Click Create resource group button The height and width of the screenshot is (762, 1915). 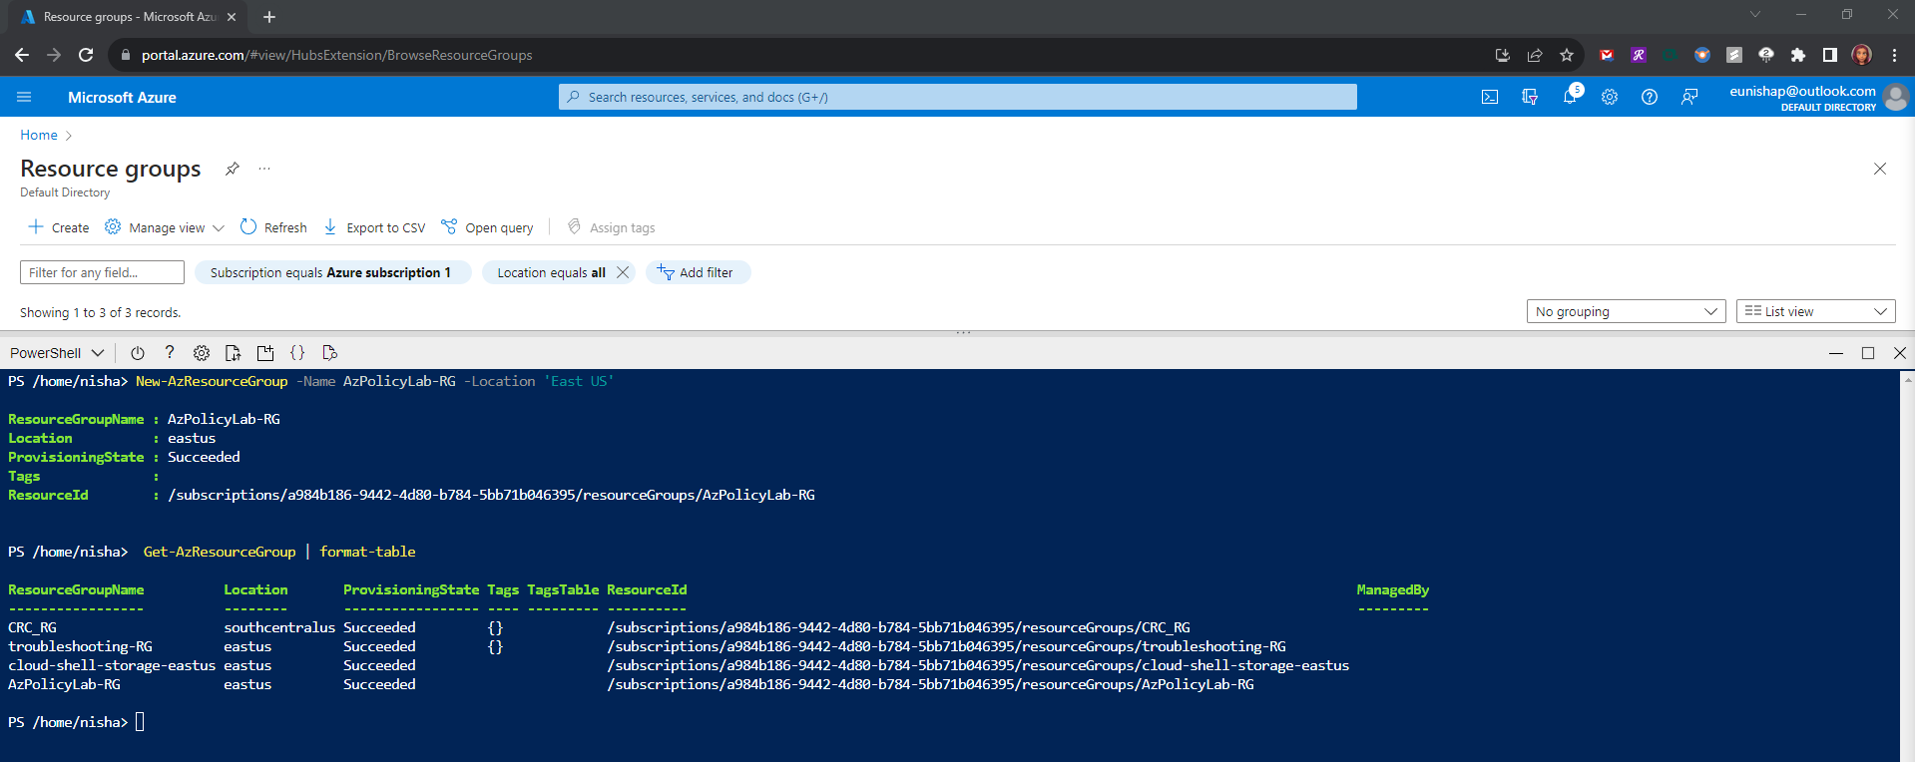click(59, 227)
